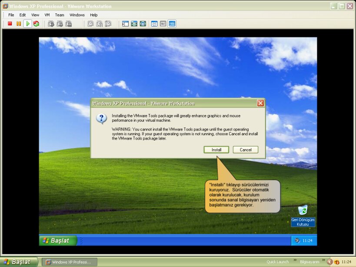Click the question mark icon in dialog
The image size is (356, 267).
101,119
